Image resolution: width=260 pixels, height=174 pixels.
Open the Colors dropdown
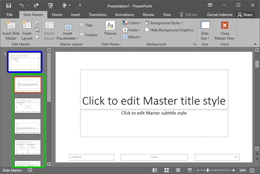tap(132, 23)
